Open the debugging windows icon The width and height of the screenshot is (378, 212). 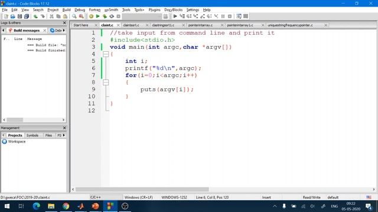point(239,16)
